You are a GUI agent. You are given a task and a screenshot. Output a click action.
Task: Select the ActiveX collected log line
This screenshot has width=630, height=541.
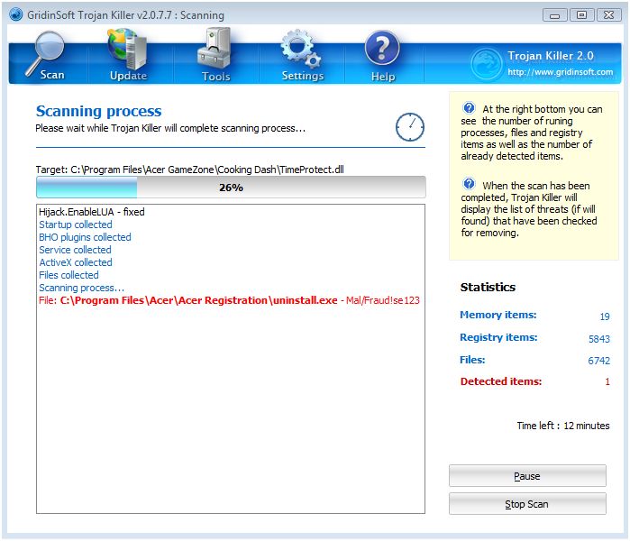[x=76, y=262]
